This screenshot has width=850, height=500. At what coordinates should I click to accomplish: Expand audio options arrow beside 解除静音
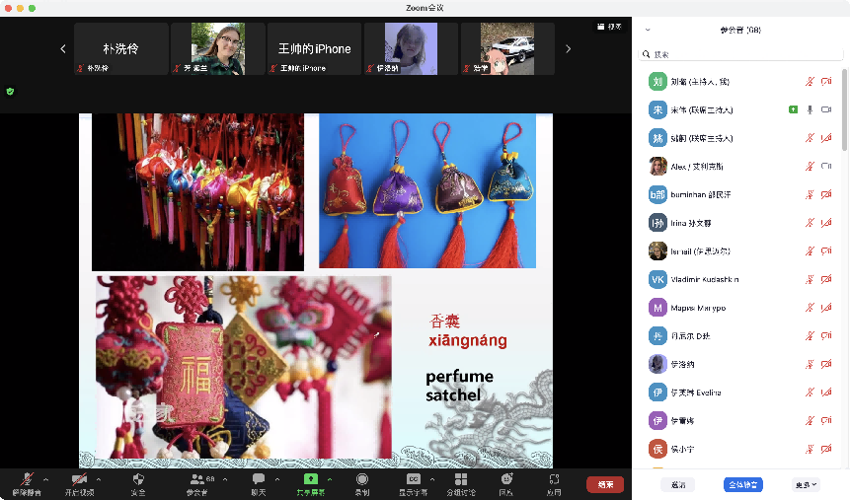tap(45, 479)
